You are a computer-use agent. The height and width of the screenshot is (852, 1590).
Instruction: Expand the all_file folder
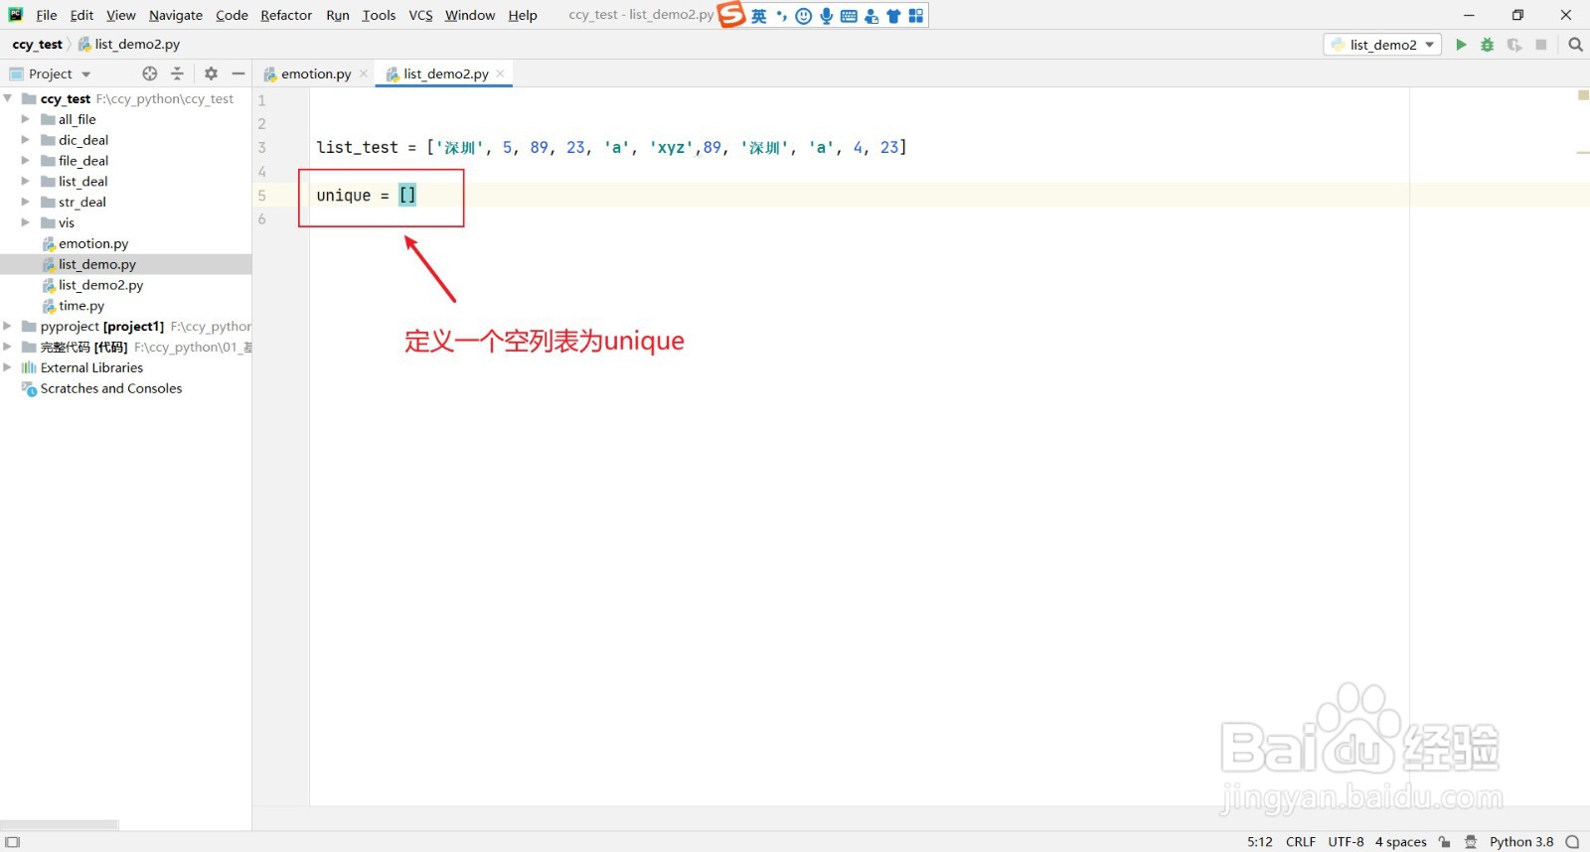[x=26, y=119]
